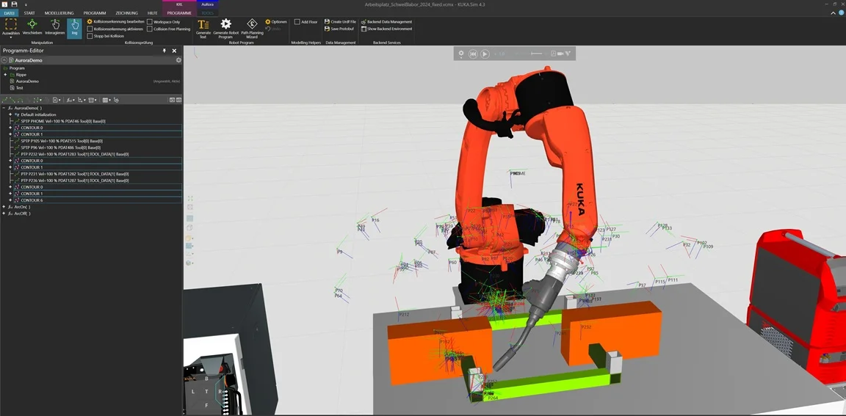Open AuroraDemo settings gear icon
Image resolution: width=846 pixels, height=416 pixels.
[x=178, y=60]
